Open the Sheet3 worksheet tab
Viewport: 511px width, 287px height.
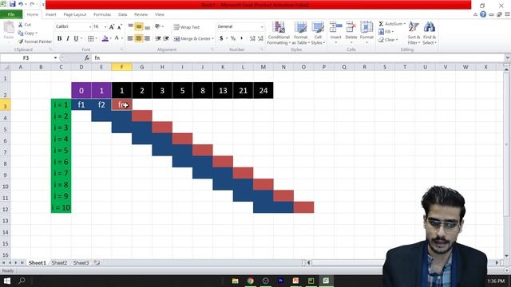[81, 262]
